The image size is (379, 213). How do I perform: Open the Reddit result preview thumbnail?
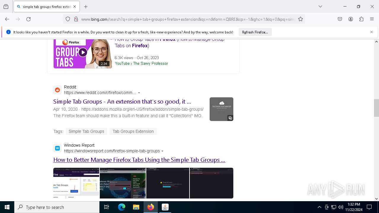221,109
